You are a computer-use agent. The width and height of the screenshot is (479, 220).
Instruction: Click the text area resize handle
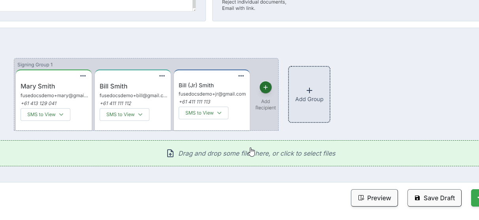pos(194,9)
